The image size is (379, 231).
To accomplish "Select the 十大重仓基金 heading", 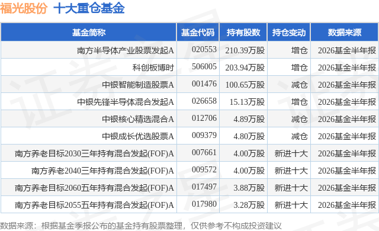I will (x=89, y=8).
